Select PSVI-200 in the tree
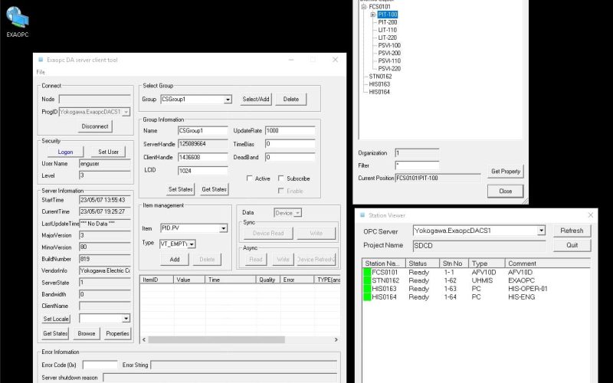The height and width of the screenshot is (383, 613). 389,53
